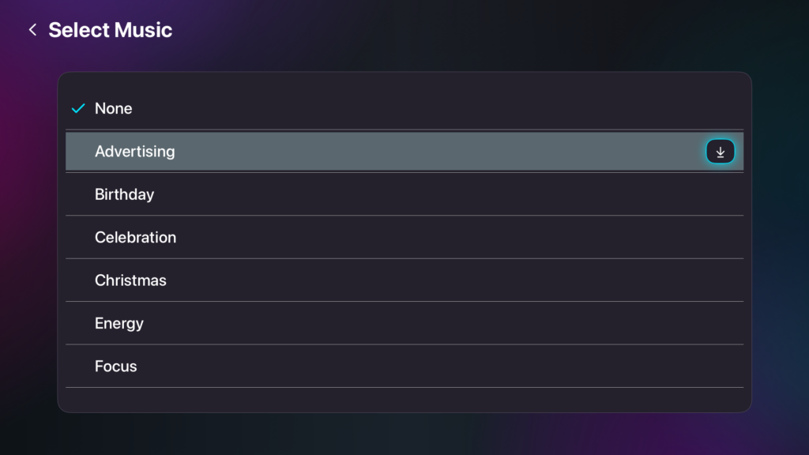Select Birthday music

pos(404,194)
